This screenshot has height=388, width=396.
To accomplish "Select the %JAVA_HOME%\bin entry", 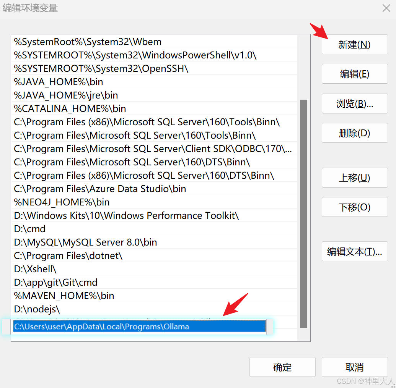I will (154, 82).
